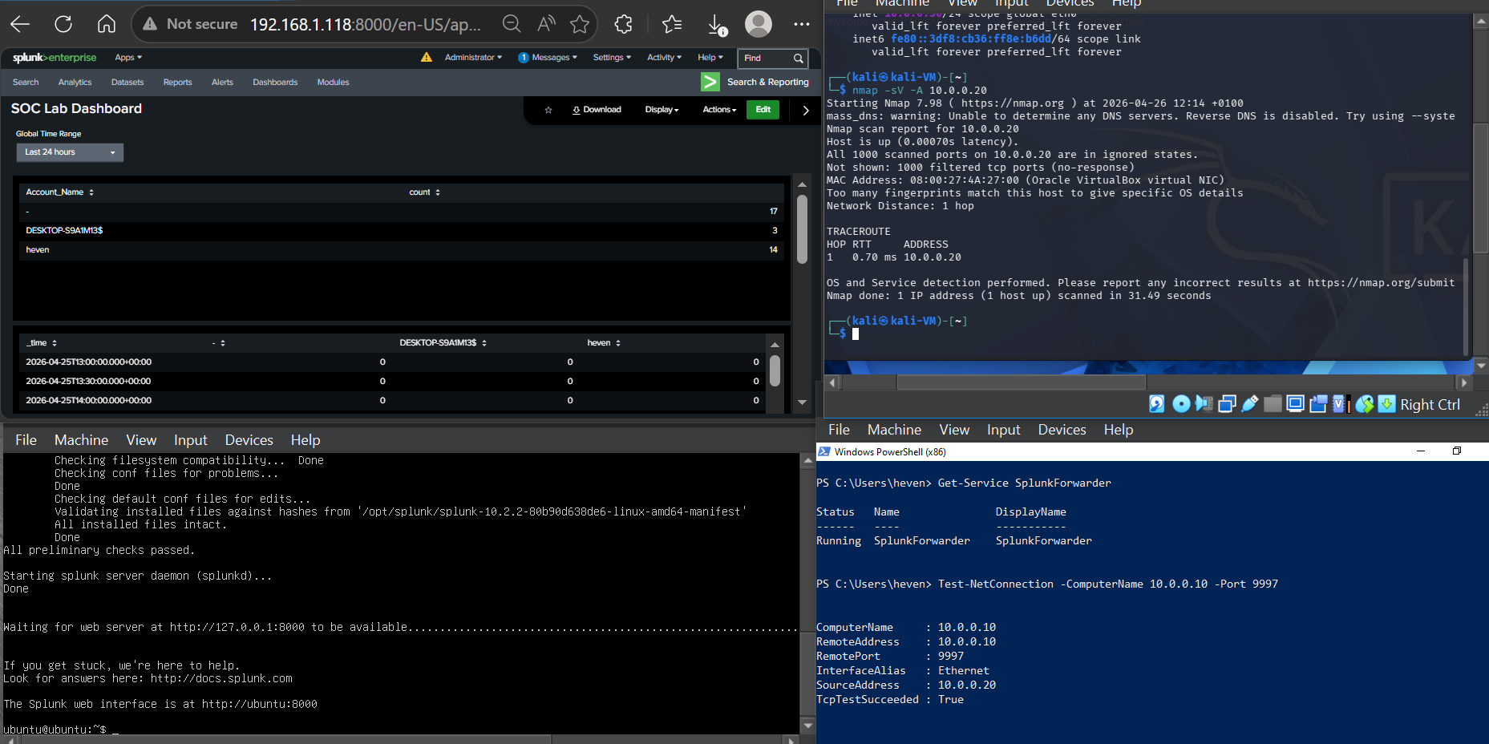This screenshot has height=744, width=1489.
Task: Click the Read aloud icon
Action: coord(546,24)
